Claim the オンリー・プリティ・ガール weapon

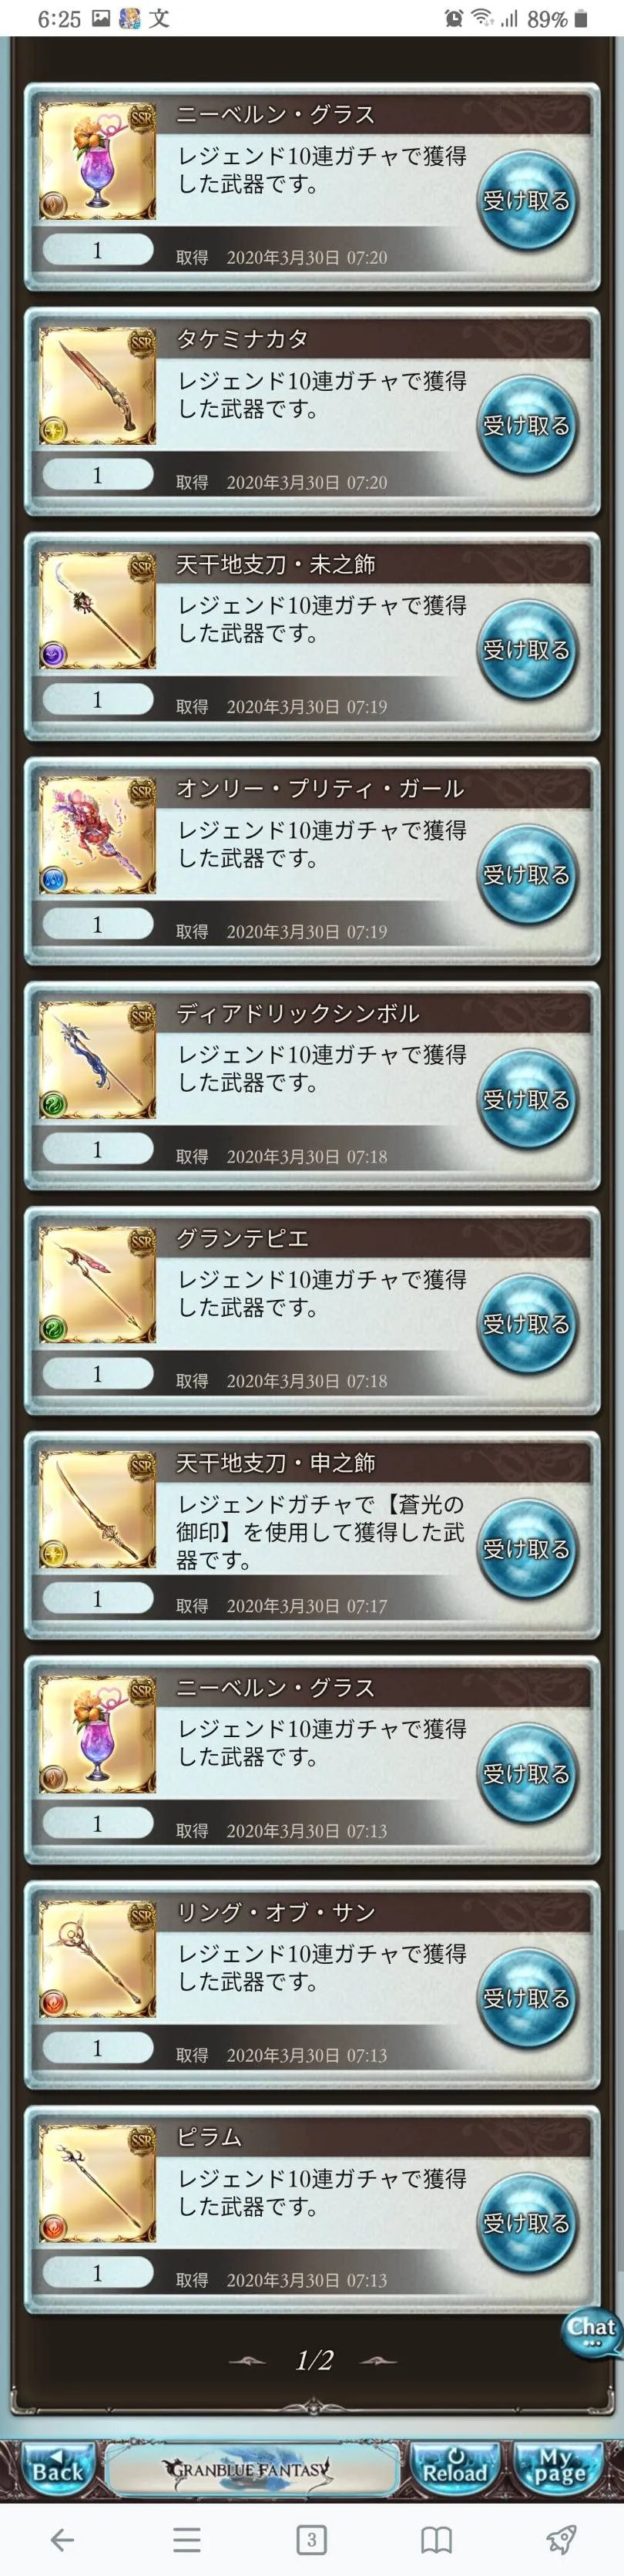(526, 874)
